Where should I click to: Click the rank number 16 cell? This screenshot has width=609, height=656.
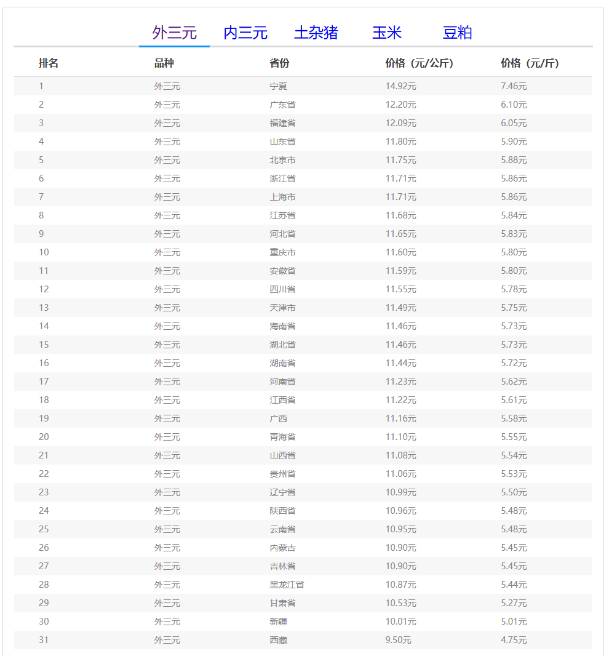[x=44, y=363]
